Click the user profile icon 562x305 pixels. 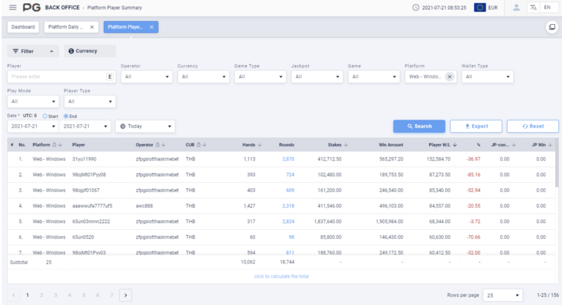tap(516, 8)
